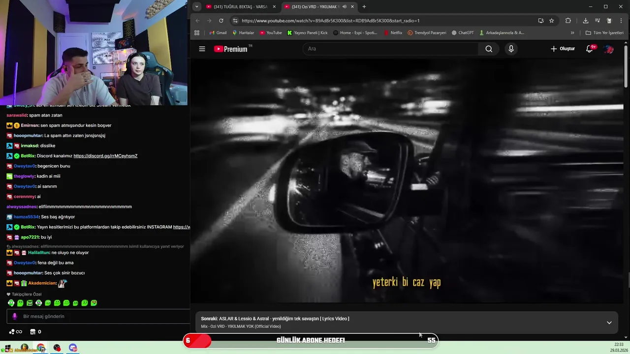Open the chat store icon
Image resolution: width=630 pixels, height=354 pixels.
[33, 331]
